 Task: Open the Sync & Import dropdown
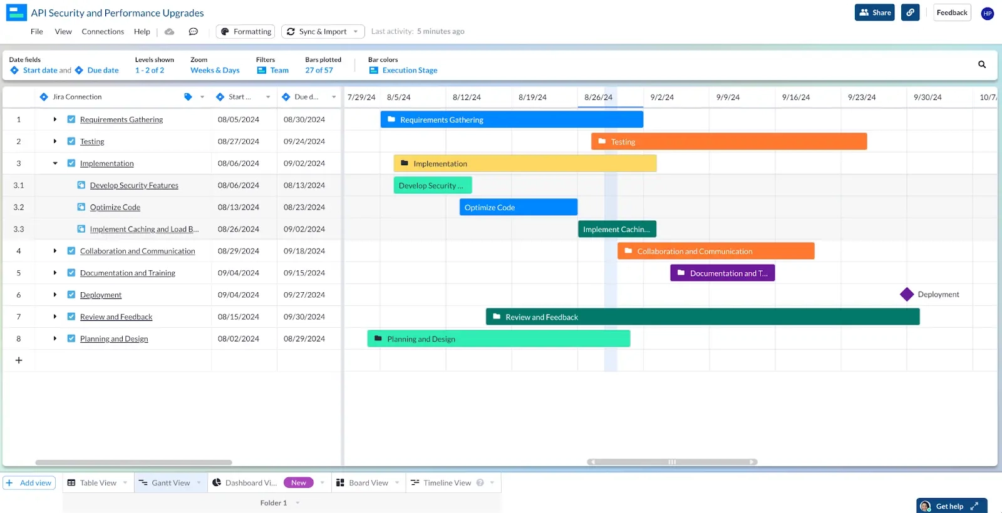click(x=323, y=31)
